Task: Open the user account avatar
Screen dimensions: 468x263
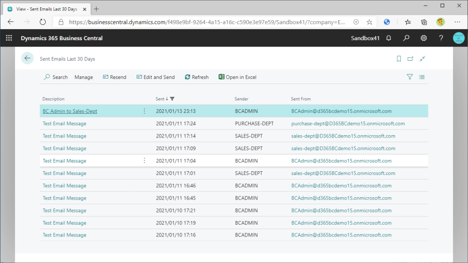Action: 458,38
